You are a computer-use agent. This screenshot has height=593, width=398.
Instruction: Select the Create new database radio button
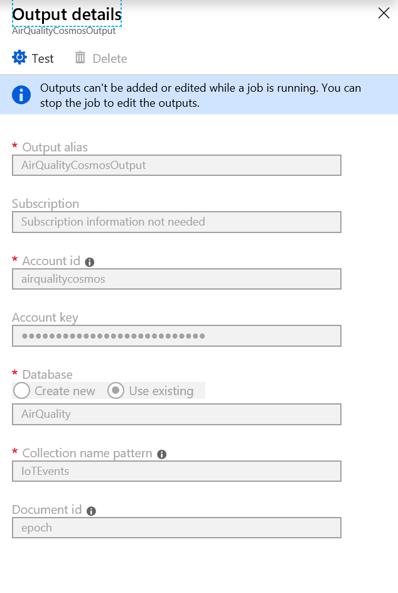click(x=22, y=391)
